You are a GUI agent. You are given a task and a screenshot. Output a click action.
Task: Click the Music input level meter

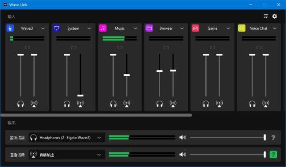[x=120, y=39]
